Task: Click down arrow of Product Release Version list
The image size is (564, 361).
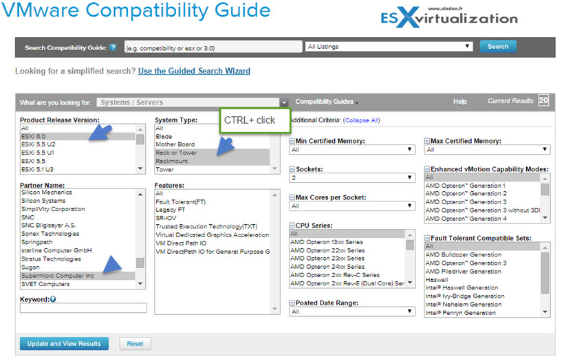Action: click(x=140, y=168)
